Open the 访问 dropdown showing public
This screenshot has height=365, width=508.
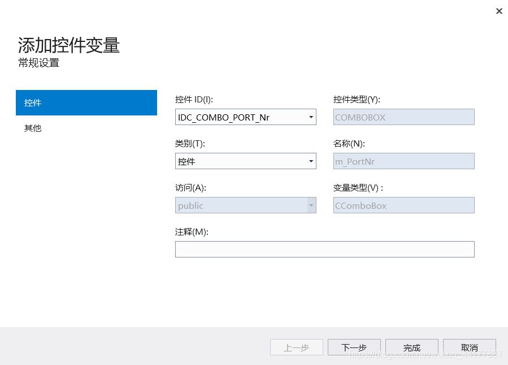[246, 205]
